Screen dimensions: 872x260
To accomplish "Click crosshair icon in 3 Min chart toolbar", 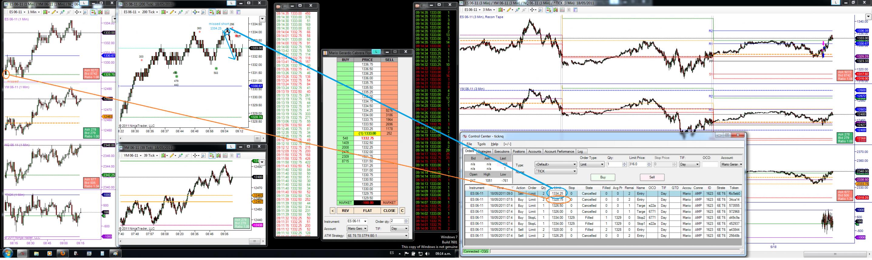I will pyautogui.click(x=533, y=10).
